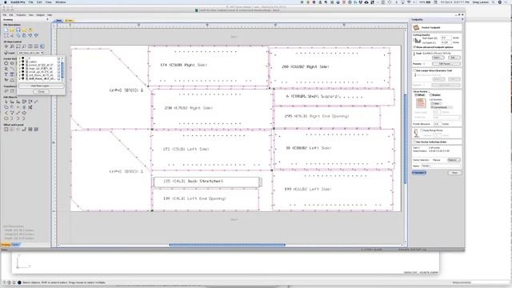Toggle Show advanced toolpath options checkbox
Screen dimensions: 512x288
414,47
